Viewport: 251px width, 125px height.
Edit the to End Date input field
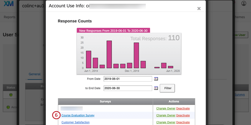pyautogui.click(x=128, y=88)
